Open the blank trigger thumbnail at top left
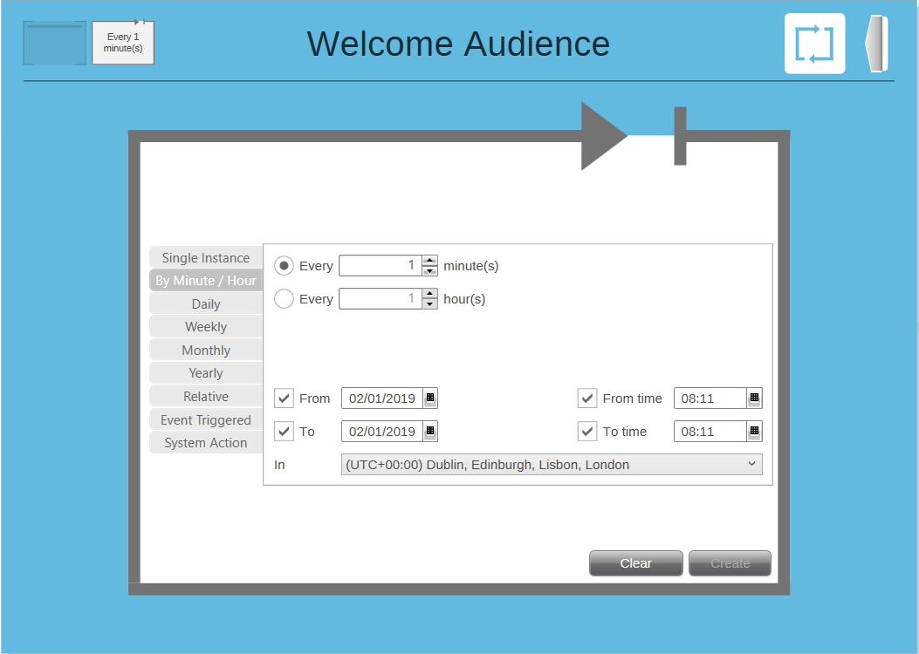 click(54, 43)
